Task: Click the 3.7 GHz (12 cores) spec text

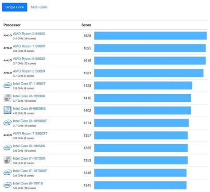Action: [x=24, y=63]
